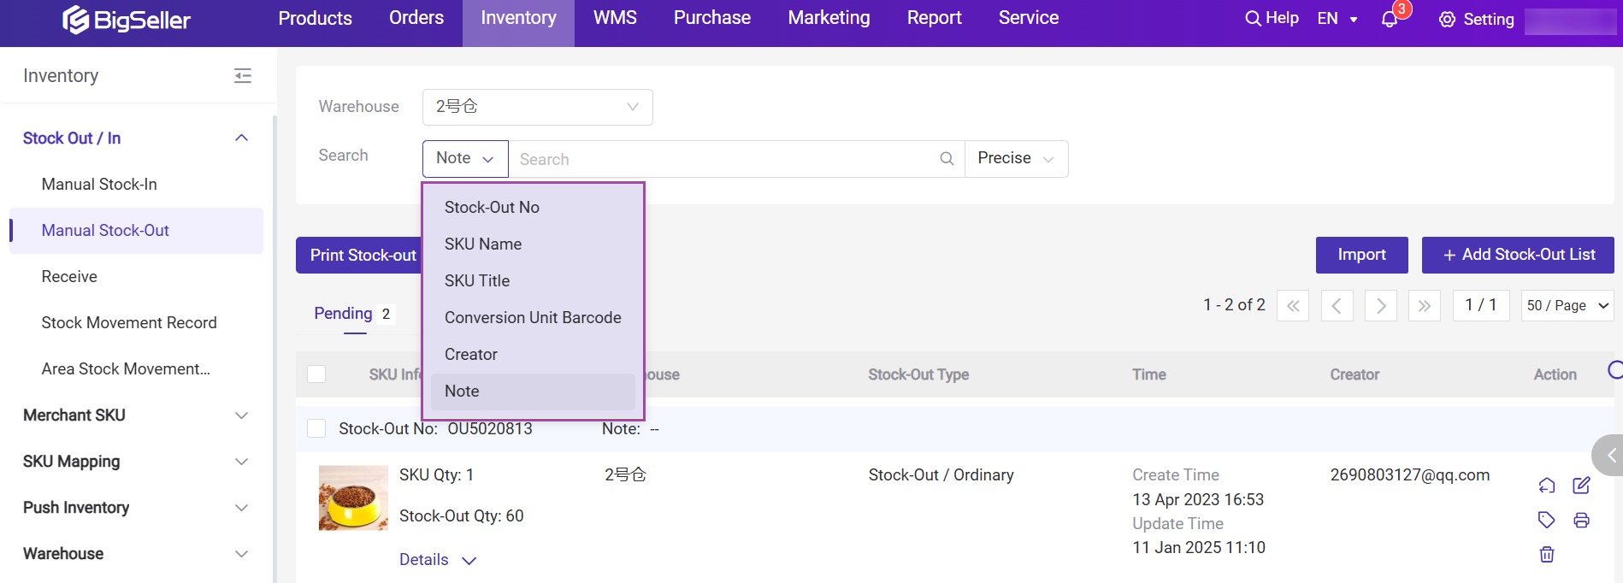This screenshot has height=583, width=1623.
Task: Go to the next page arrow
Action: 1380,305
